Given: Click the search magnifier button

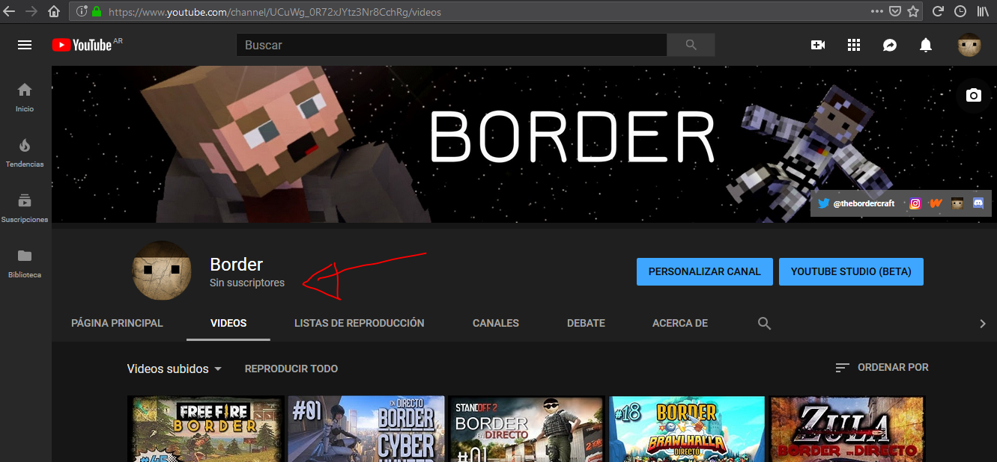Looking at the screenshot, I should [691, 45].
